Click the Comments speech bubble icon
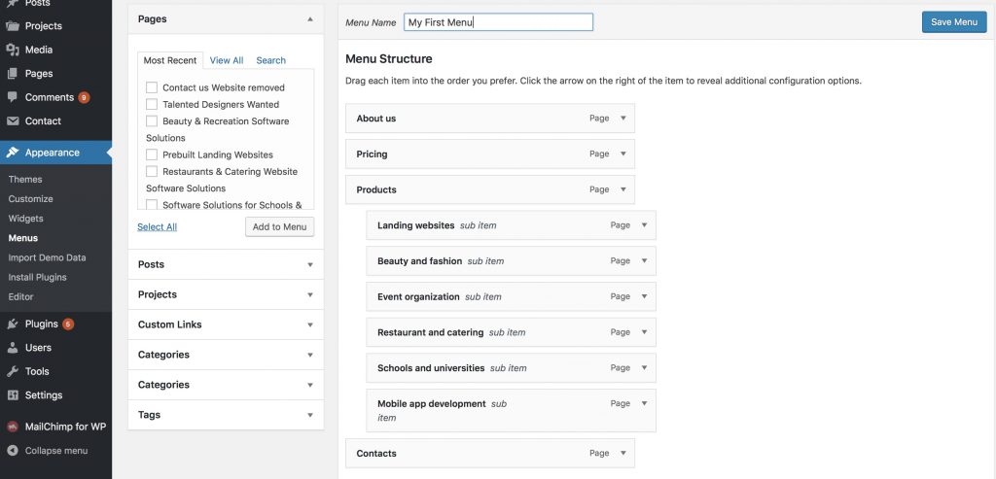 coord(13,97)
